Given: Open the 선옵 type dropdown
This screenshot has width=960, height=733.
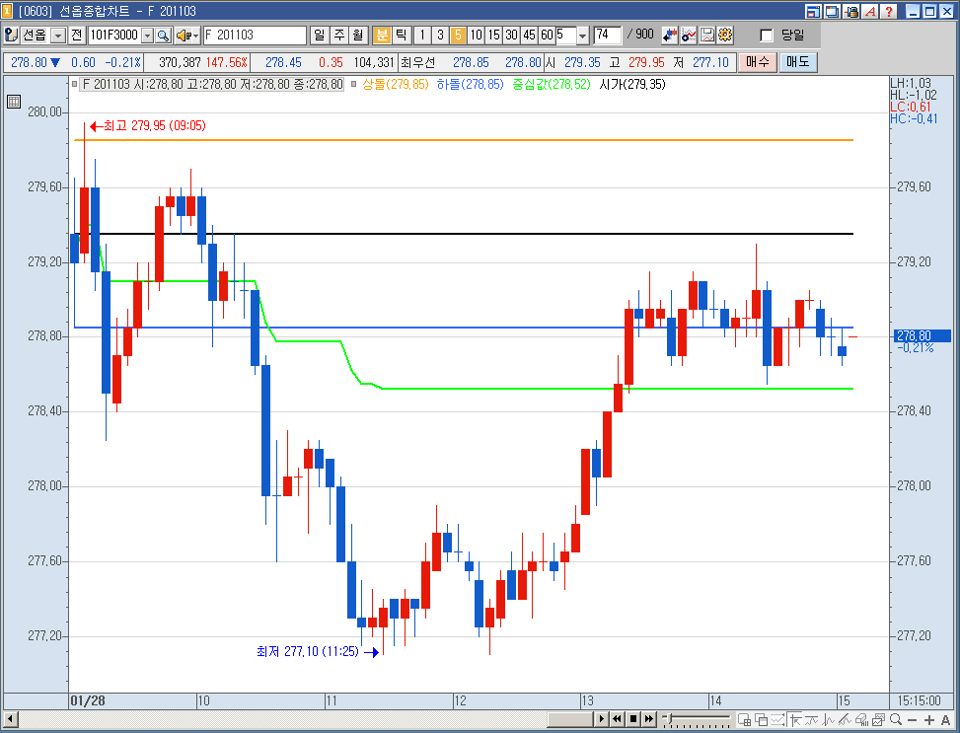Looking at the screenshot, I should (57, 36).
